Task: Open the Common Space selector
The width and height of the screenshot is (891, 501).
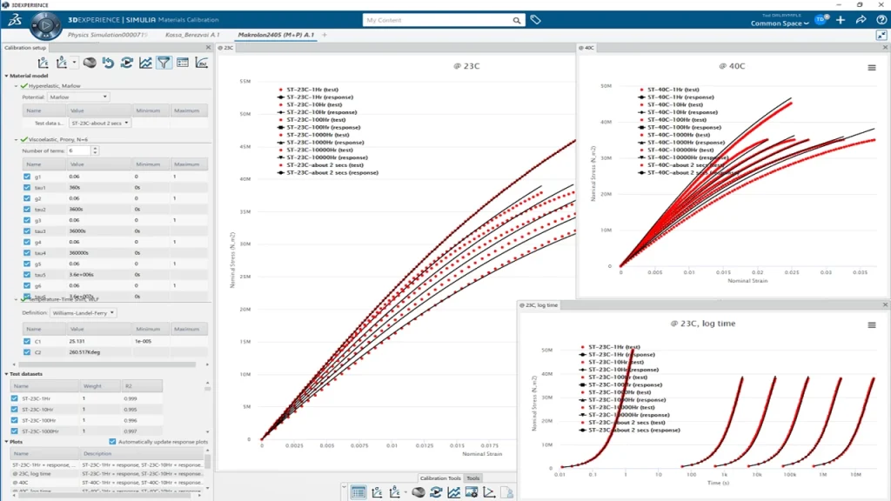Action: [x=780, y=23]
